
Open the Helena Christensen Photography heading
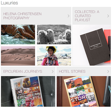point(22,16)
